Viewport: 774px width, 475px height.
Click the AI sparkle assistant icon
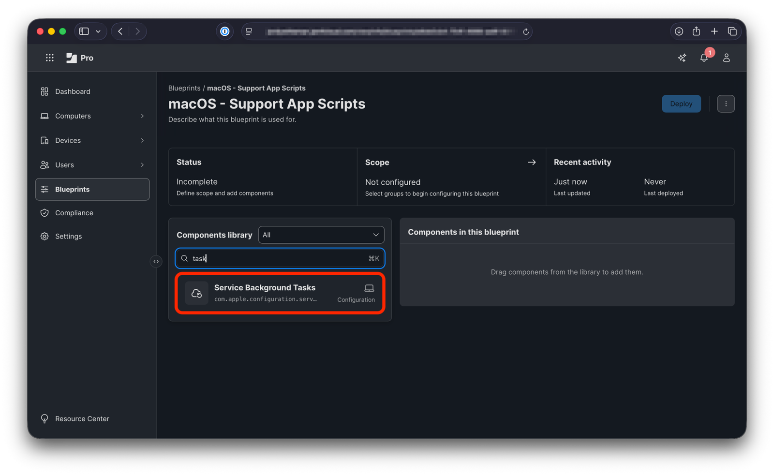[x=682, y=58]
